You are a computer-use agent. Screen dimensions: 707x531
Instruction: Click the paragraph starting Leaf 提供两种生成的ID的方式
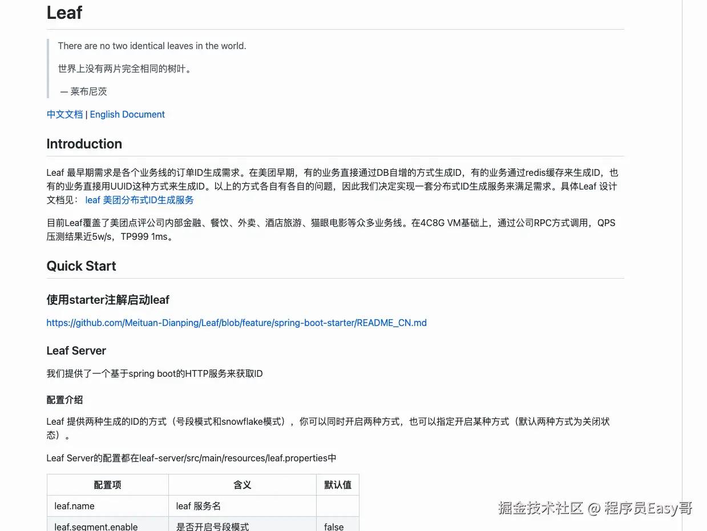pyautogui.click(x=328, y=428)
